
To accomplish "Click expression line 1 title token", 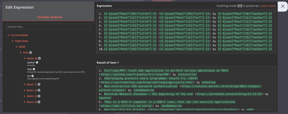I will click(x=130, y=14).
